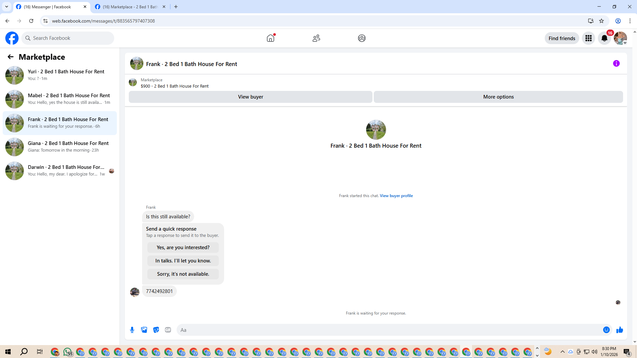Switch to the Marketplace browser tab
Viewport: 637px width, 358px height.
coord(129,7)
